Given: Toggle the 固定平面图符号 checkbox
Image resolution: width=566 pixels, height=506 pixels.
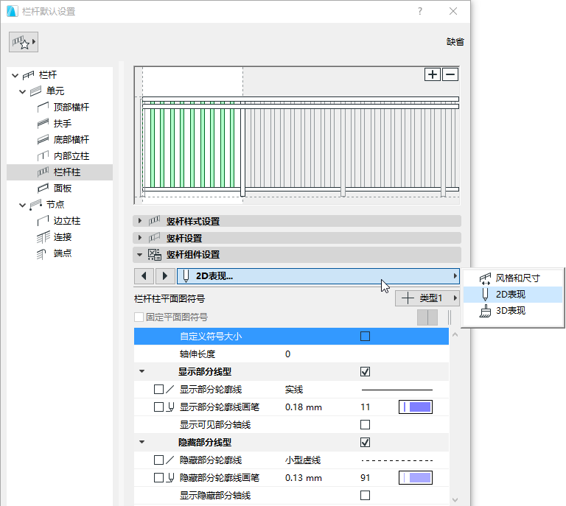Looking at the screenshot, I should pyautogui.click(x=139, y=317).
